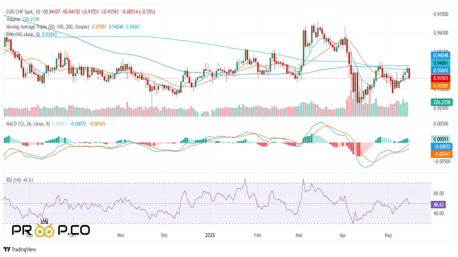Click the PROOP.CO watermark logo

[51, 230]
